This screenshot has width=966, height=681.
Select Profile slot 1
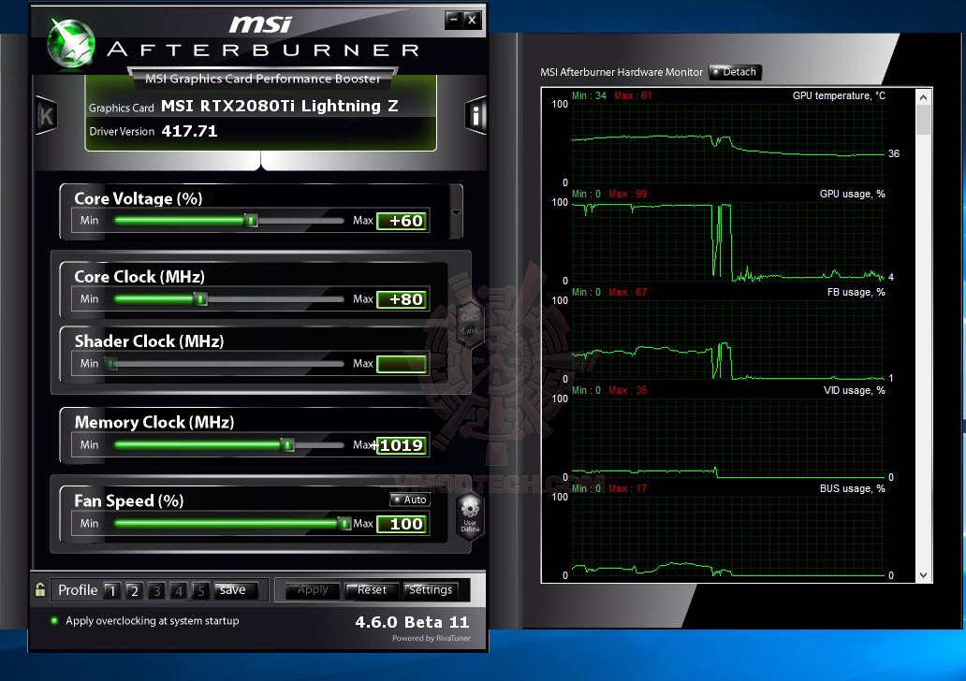[x=112, y=590]
